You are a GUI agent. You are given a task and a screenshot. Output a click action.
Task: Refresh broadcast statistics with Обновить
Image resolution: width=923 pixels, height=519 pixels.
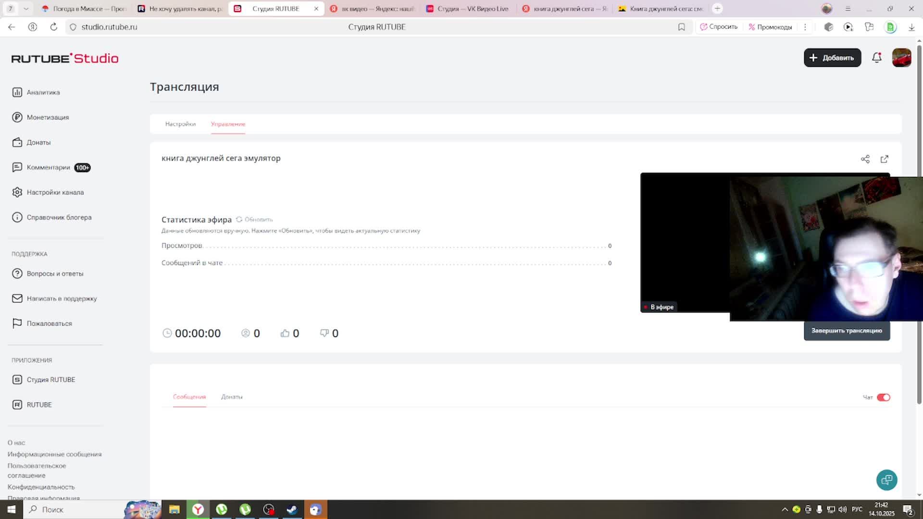(x=254, y=220)
